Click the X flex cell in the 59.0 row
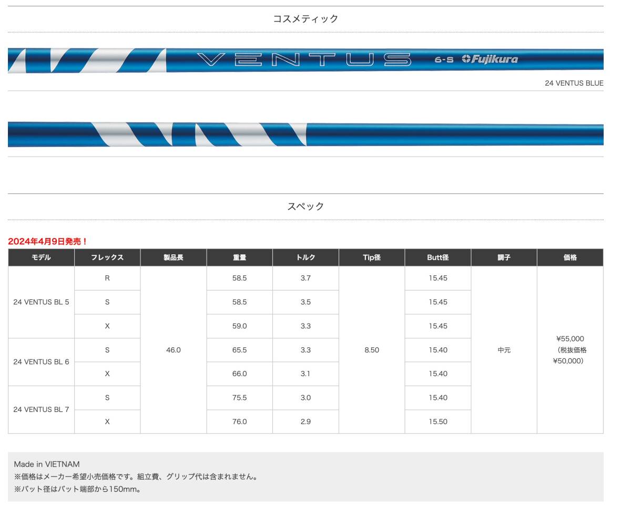 [x=107, y=326]
